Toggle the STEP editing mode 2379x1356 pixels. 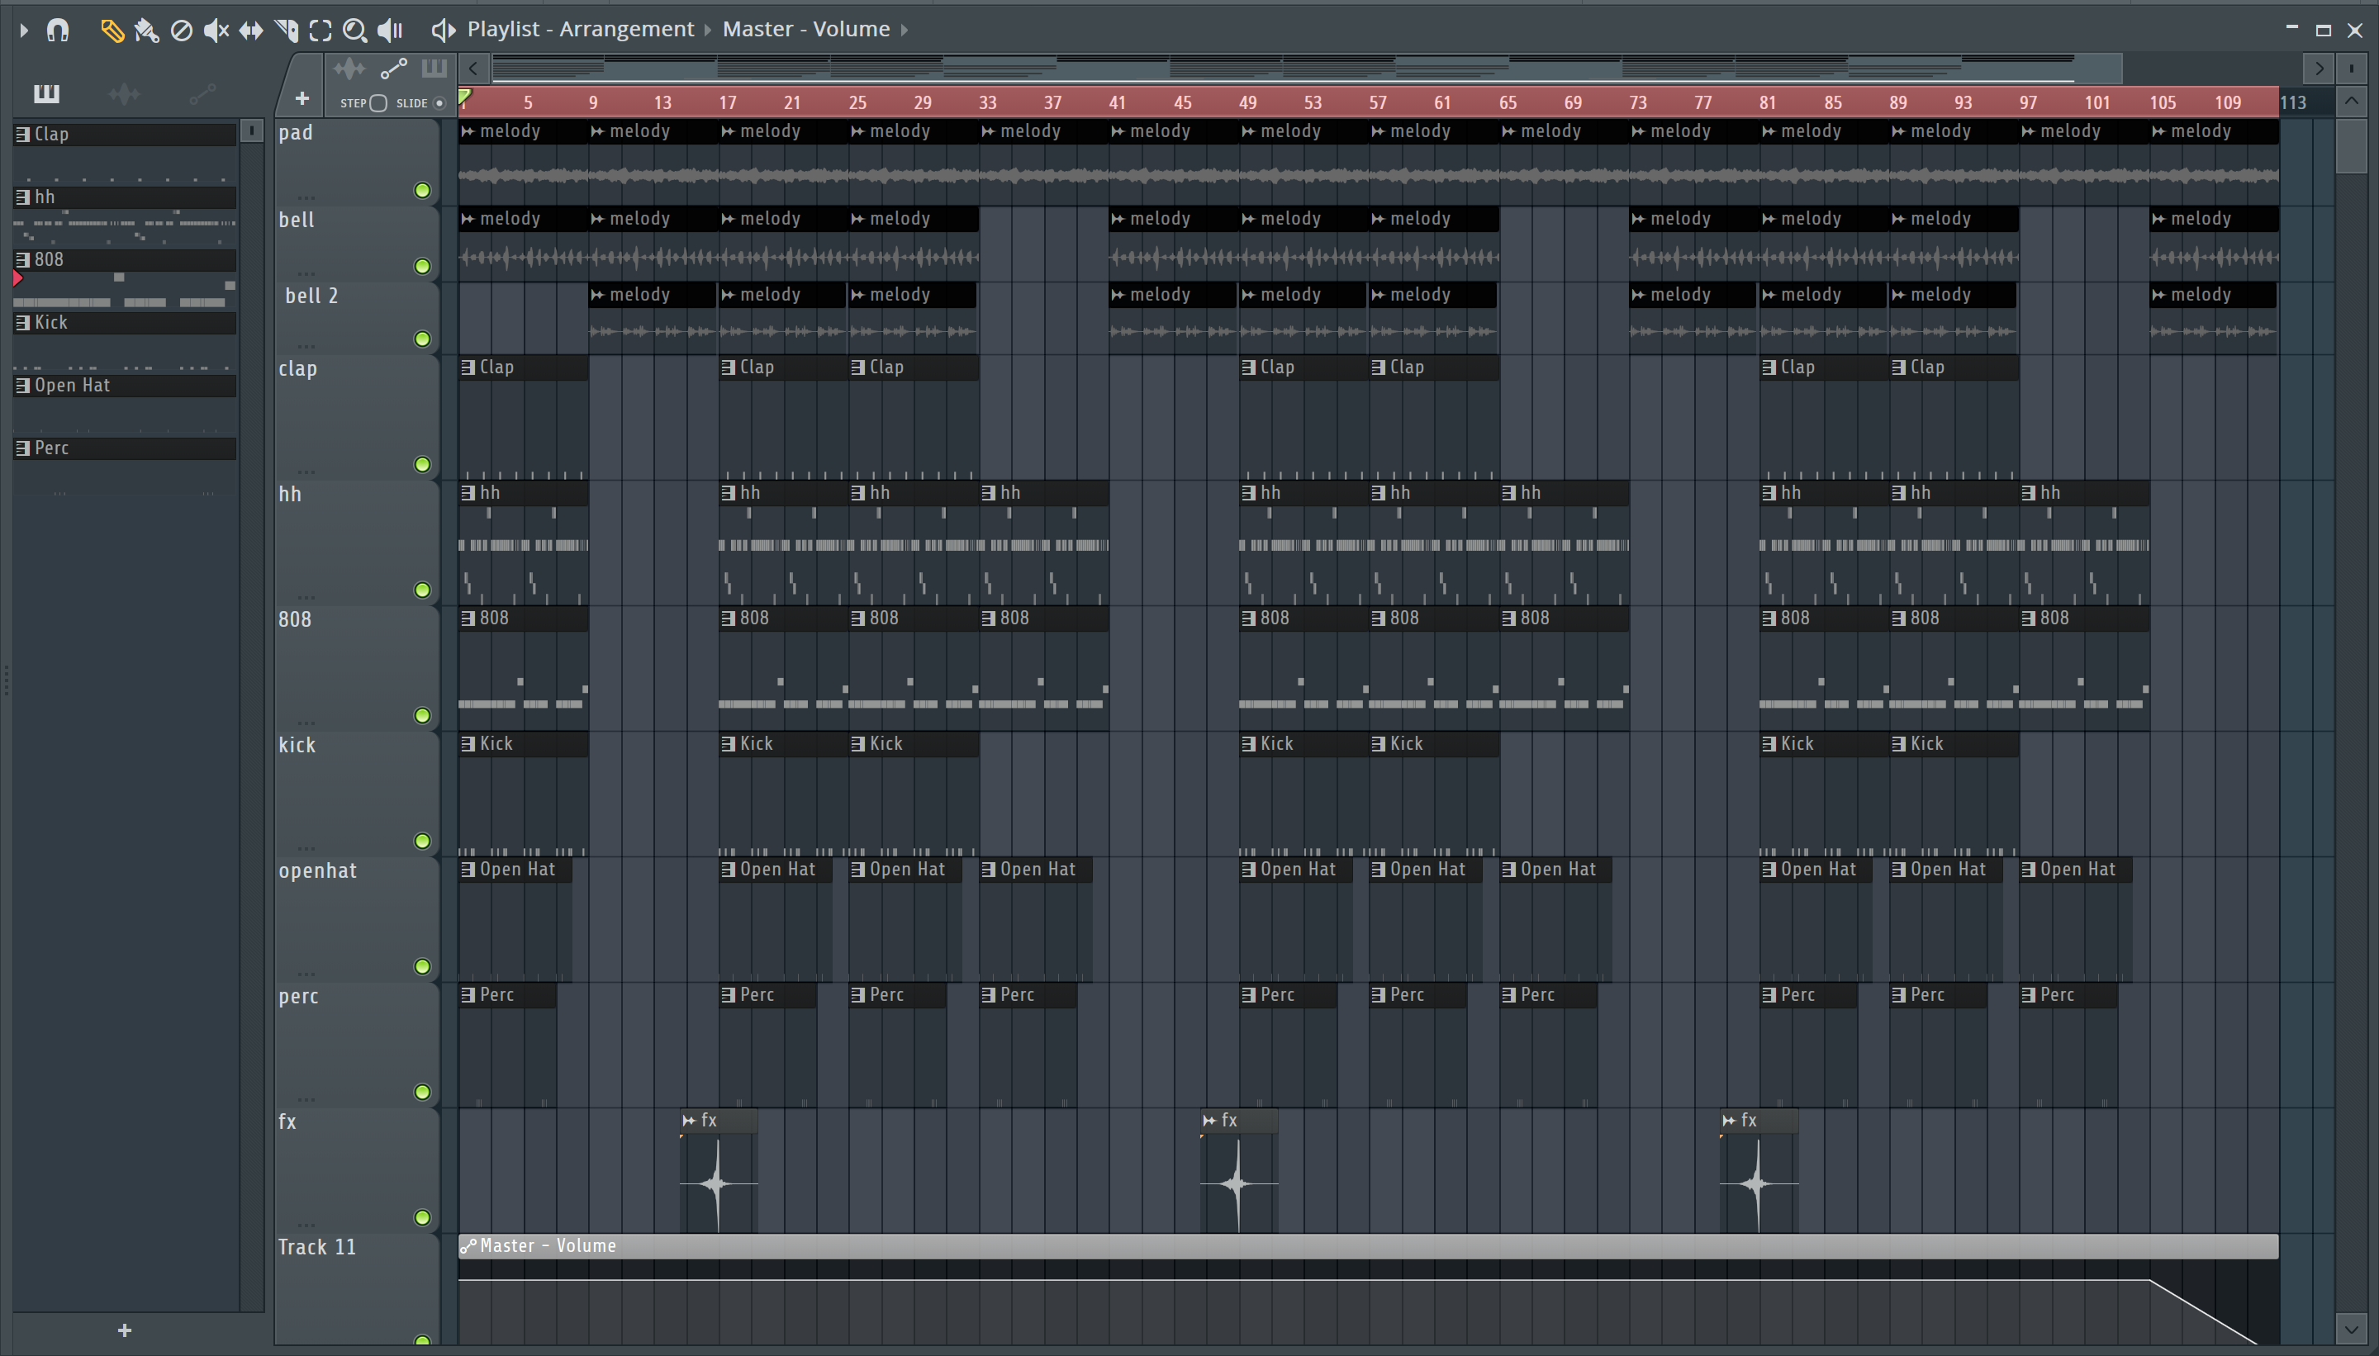[x=378, y=103]
